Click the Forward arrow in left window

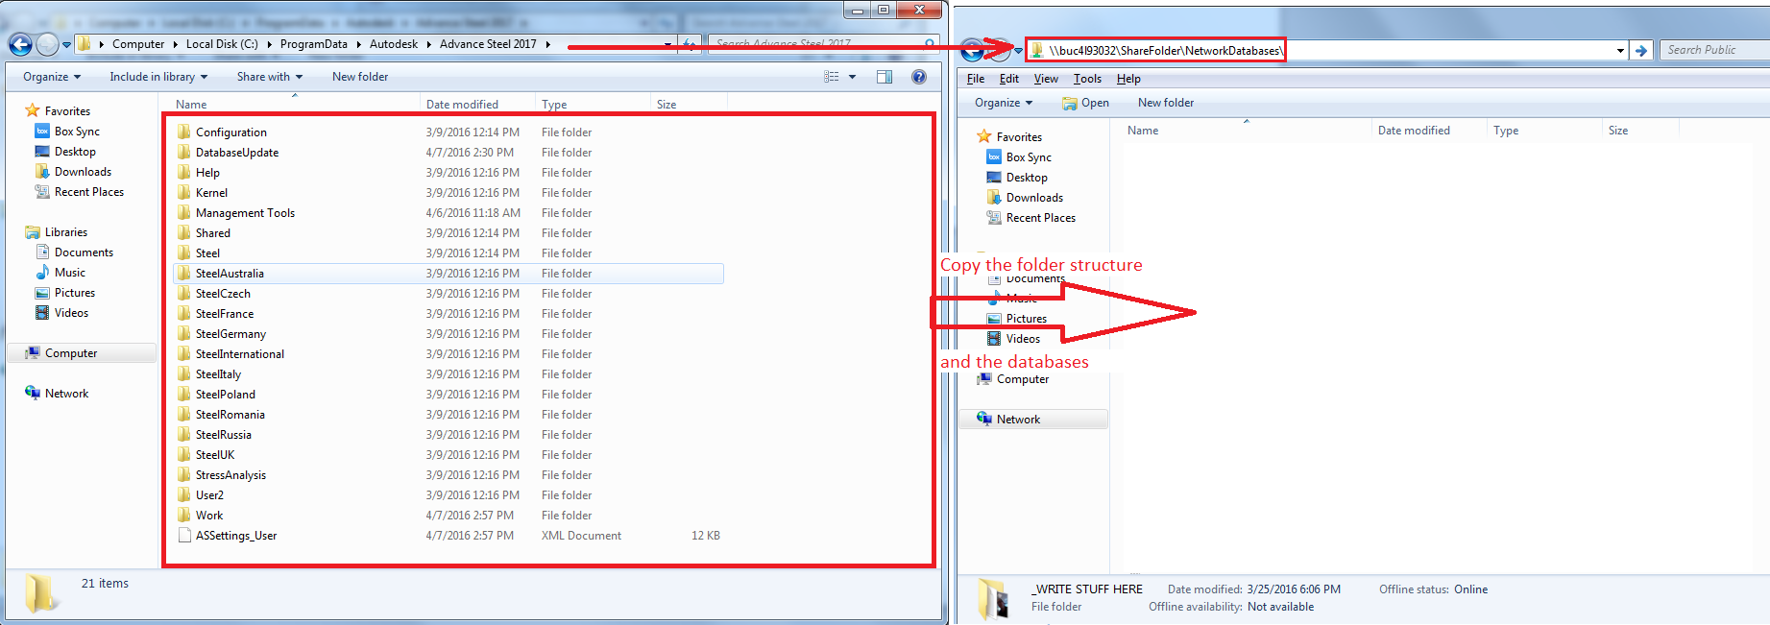click(46, 44)
